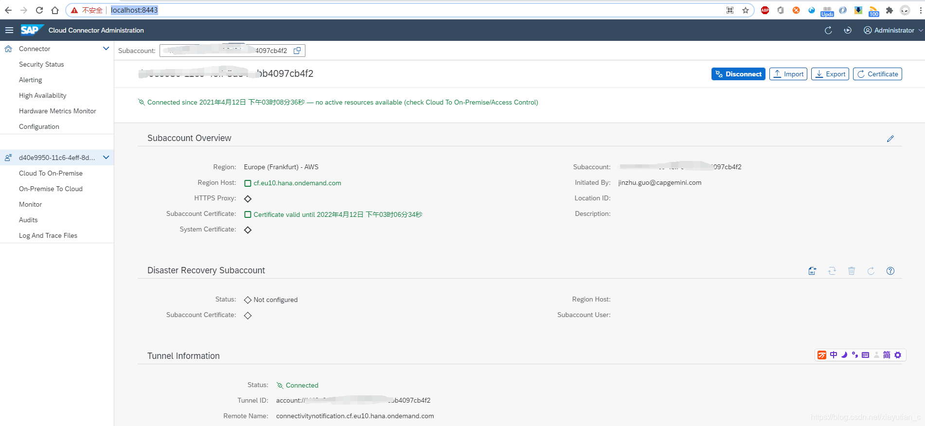Click Disaster Recovery Subaccount Certificate diamond
925x426 pixels.
[248, 316]
